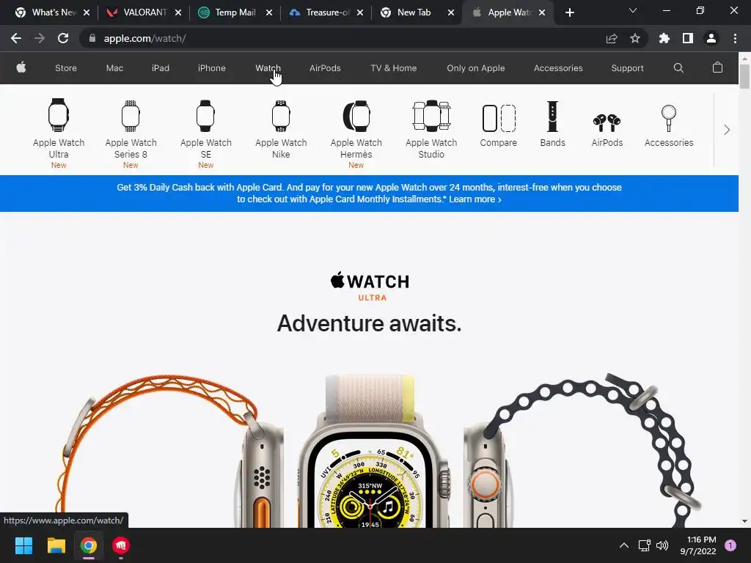
Task: Toggle the browser side panel icon
Action: pos(688,38)
